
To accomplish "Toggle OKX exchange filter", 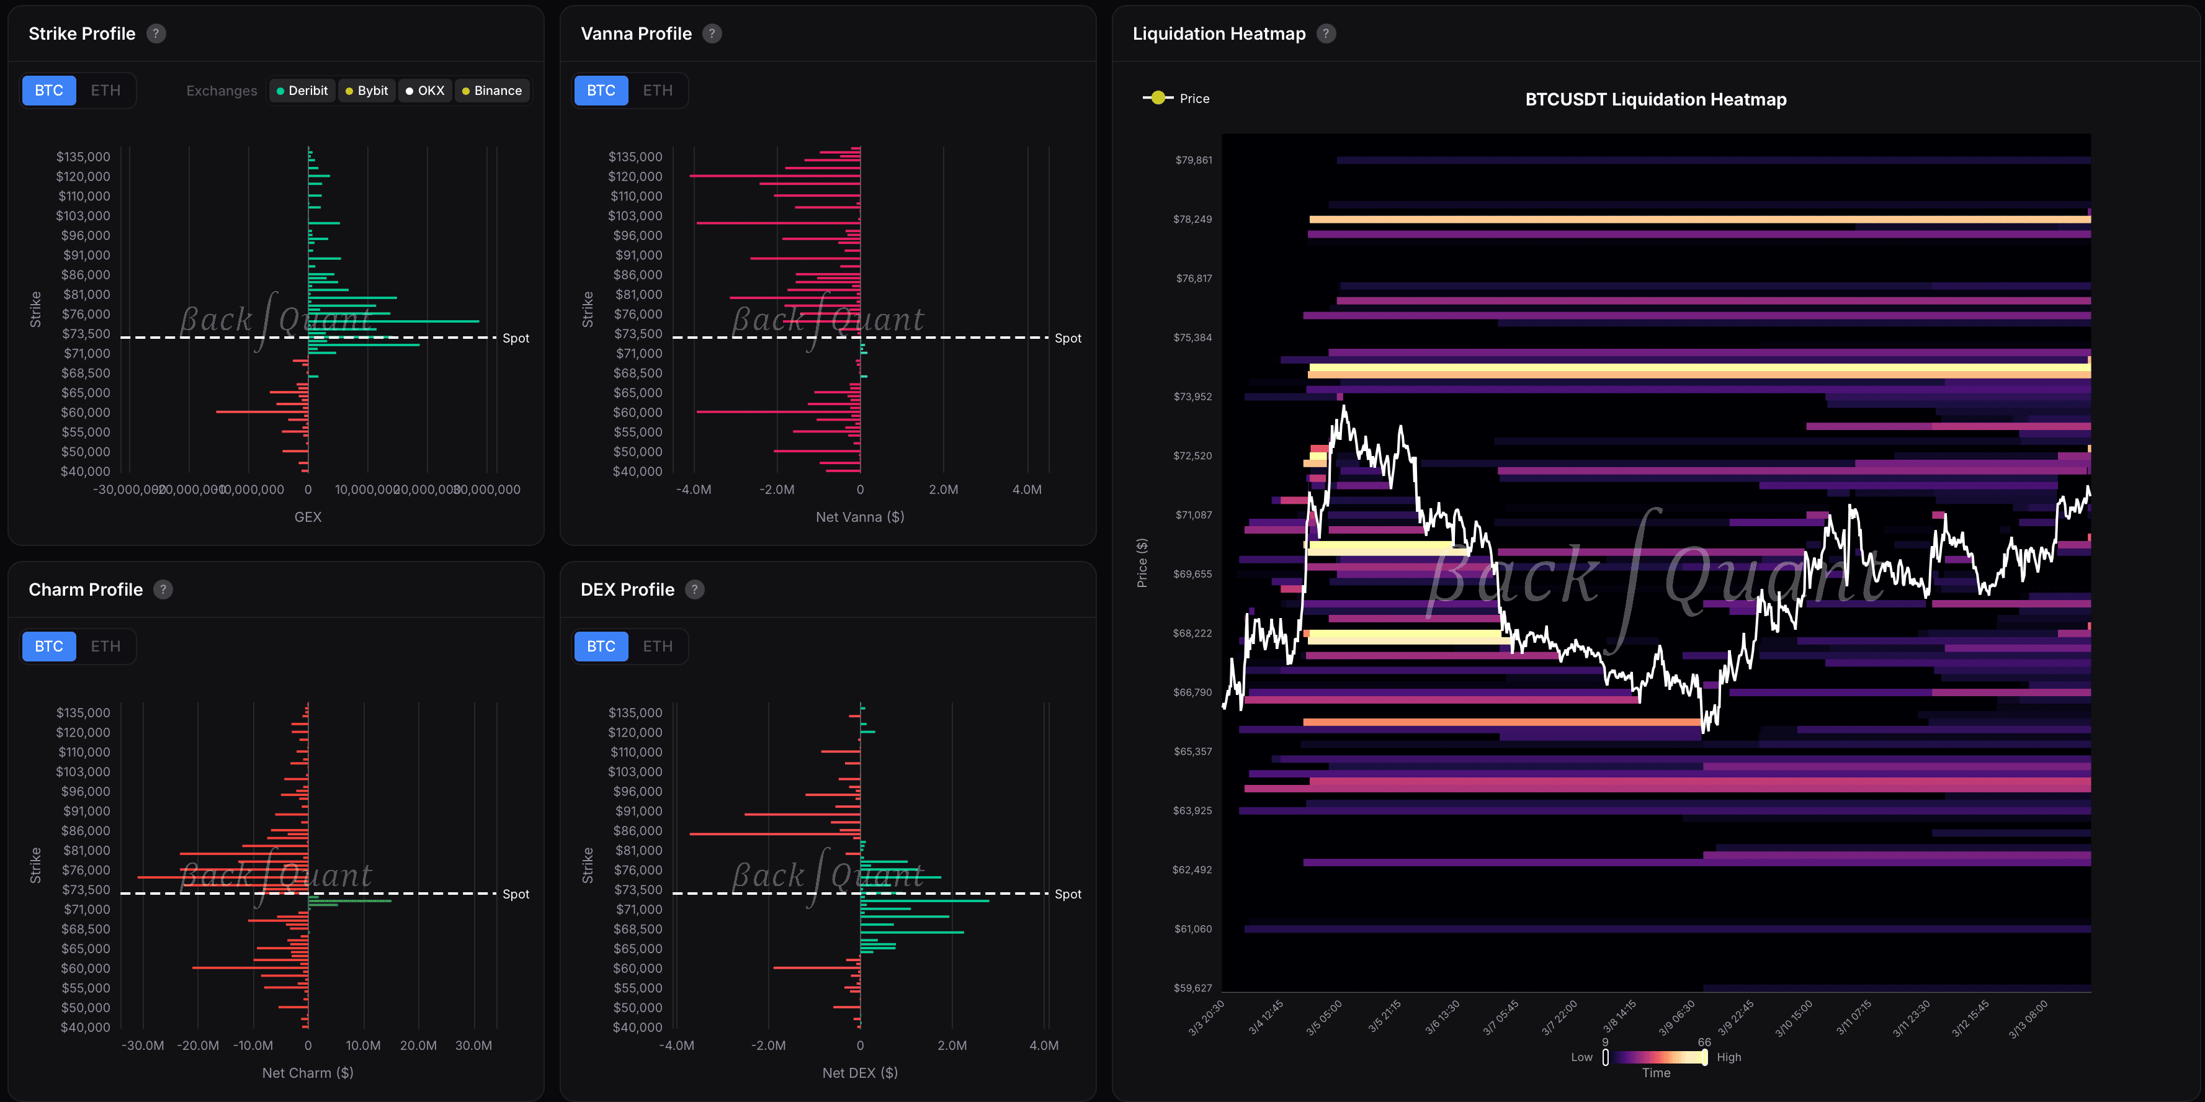I will coord(426,91).
